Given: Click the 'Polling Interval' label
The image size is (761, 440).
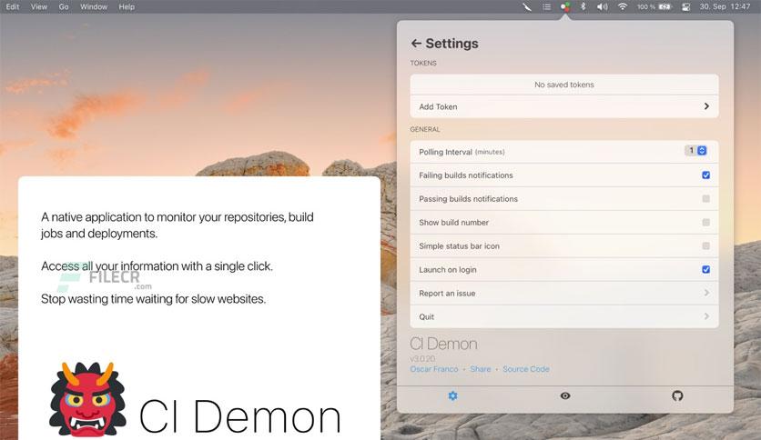Looking at the screenshot, I should click(445, 152).
